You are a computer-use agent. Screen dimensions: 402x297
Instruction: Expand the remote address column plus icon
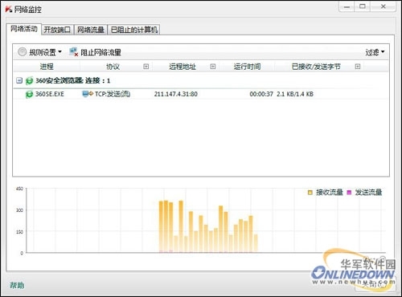pos(213,67)
